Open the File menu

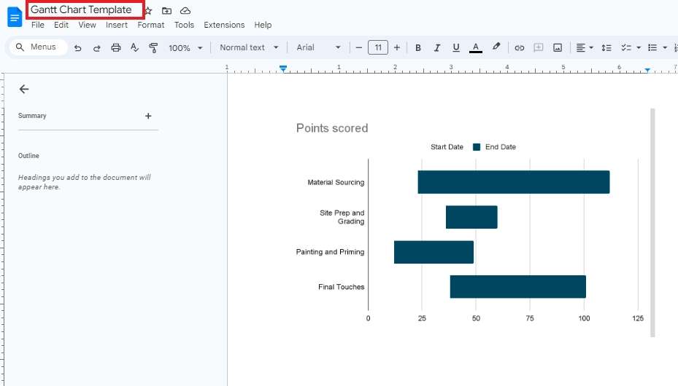coord(38,25)
